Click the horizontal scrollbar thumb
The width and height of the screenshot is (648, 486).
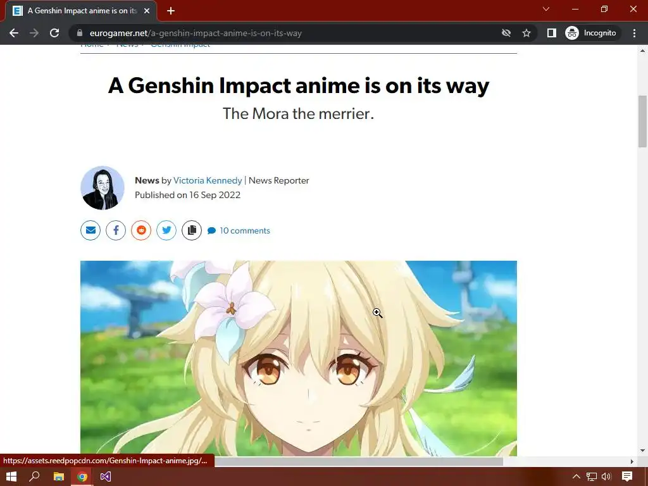tap(359, 461)
